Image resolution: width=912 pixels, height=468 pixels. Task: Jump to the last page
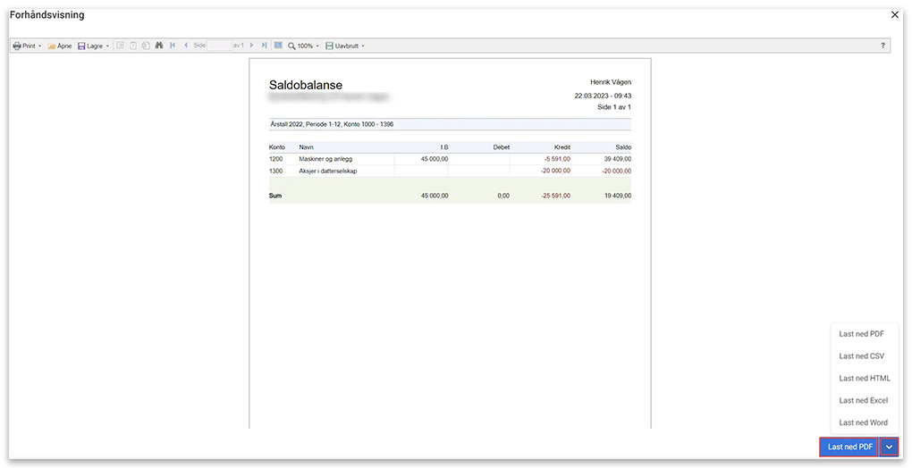pyautogui.click(x=265, y=46)
